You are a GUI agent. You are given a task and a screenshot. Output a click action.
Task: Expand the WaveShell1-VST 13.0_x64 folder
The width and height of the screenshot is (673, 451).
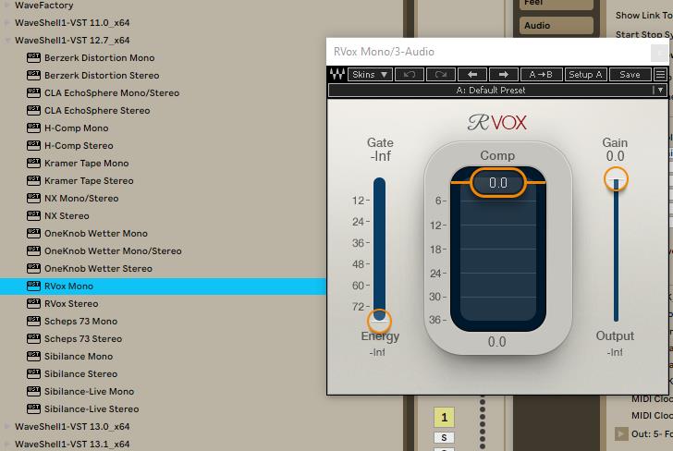point(7,427)
